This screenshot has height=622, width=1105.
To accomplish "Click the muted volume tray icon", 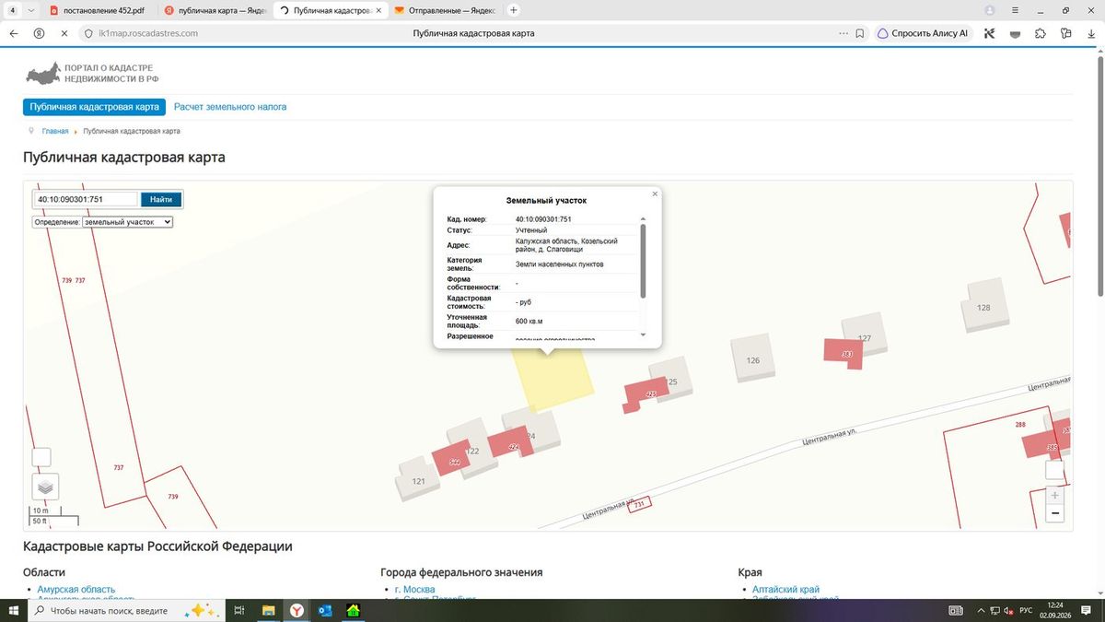I will (x=1008, y=610).
